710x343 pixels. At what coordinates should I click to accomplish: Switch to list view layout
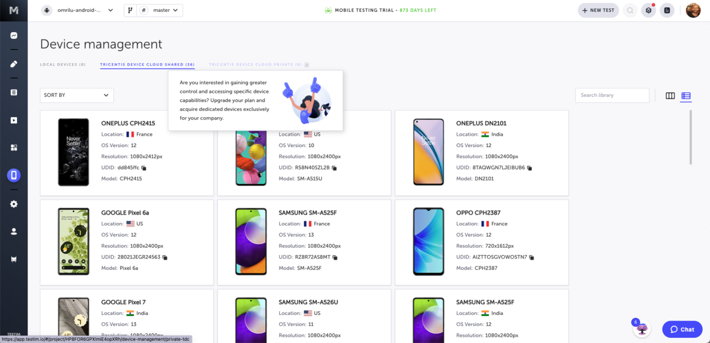click(686, 96)
